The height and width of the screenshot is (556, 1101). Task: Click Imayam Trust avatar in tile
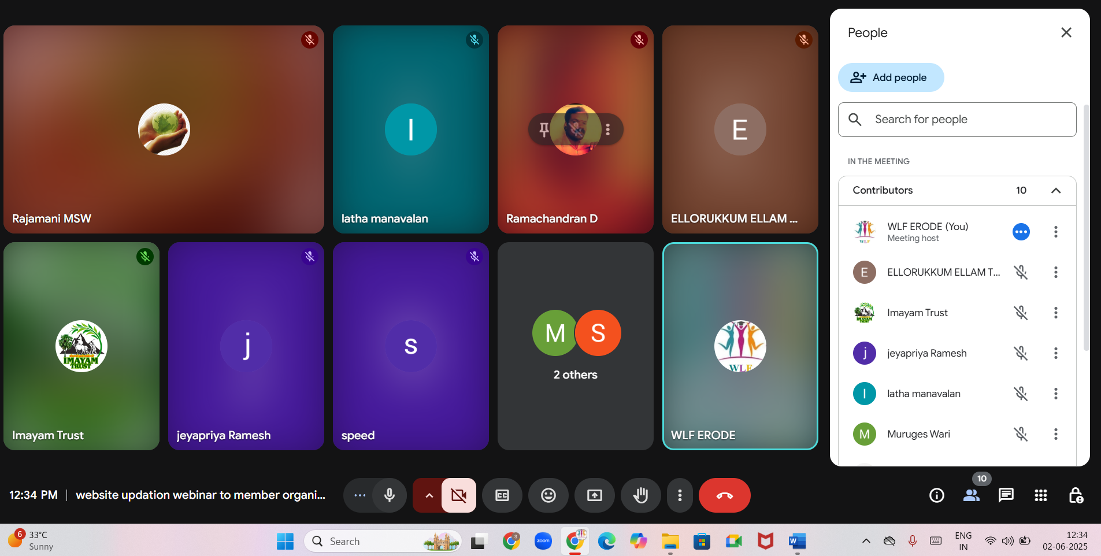[x=81, y=346]
